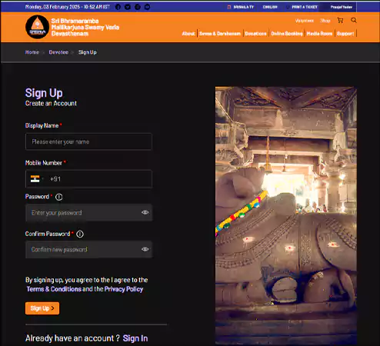The width and height of the screenshot is (380, 346).
Task: Click Sign Up in the breadcrumb
Action: point(88,52)
